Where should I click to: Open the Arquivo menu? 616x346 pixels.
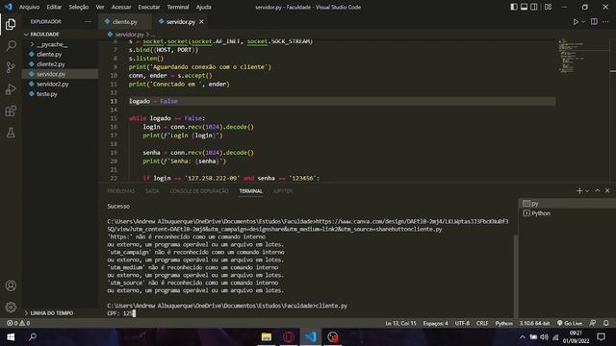[29, 7]
